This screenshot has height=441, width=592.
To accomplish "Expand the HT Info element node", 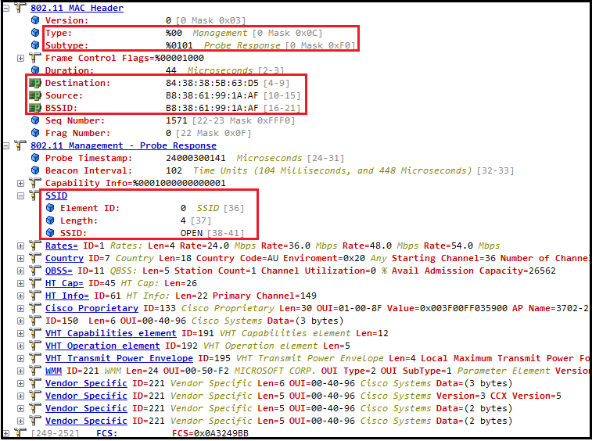I will [x=20, y=296].
